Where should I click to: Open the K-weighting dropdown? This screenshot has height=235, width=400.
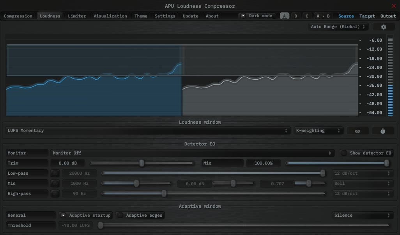(x=318, y=131)
